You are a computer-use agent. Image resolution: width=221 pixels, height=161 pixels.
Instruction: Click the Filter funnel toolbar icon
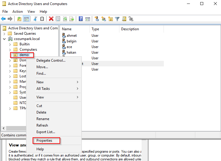point(117,19)
